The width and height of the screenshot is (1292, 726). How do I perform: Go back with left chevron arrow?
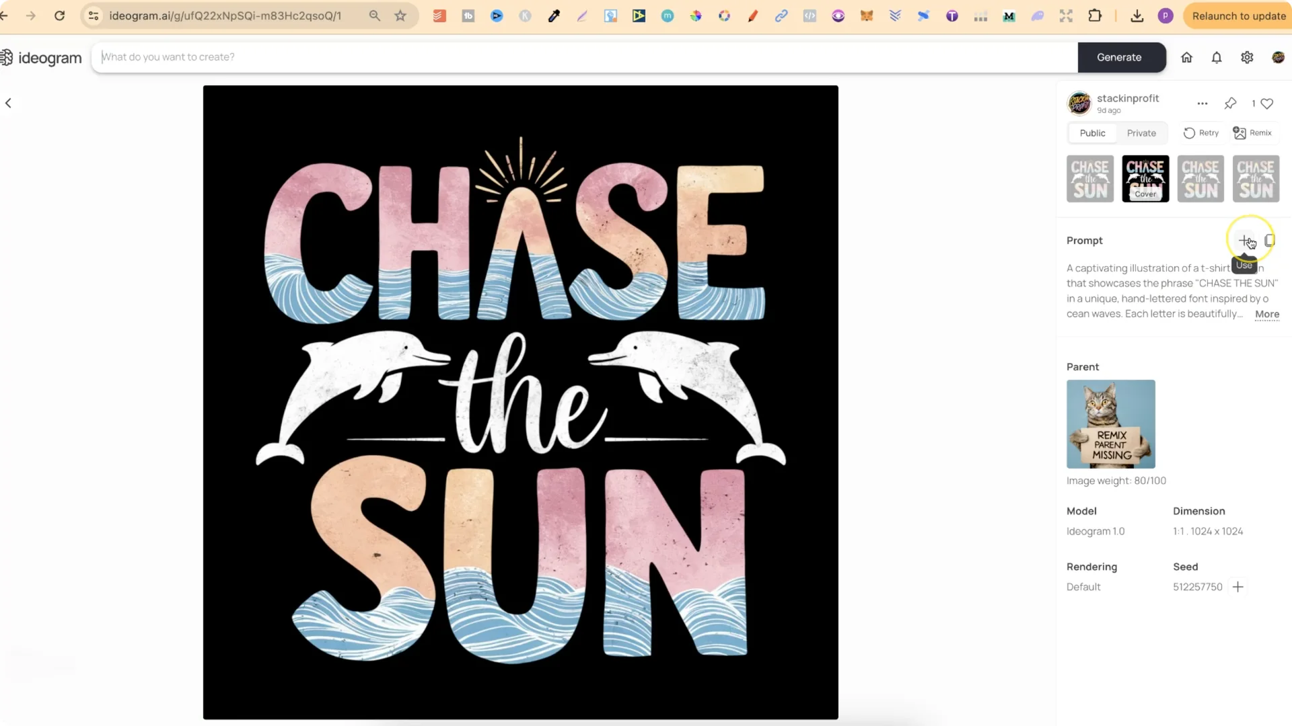click(x=9, y=103)
